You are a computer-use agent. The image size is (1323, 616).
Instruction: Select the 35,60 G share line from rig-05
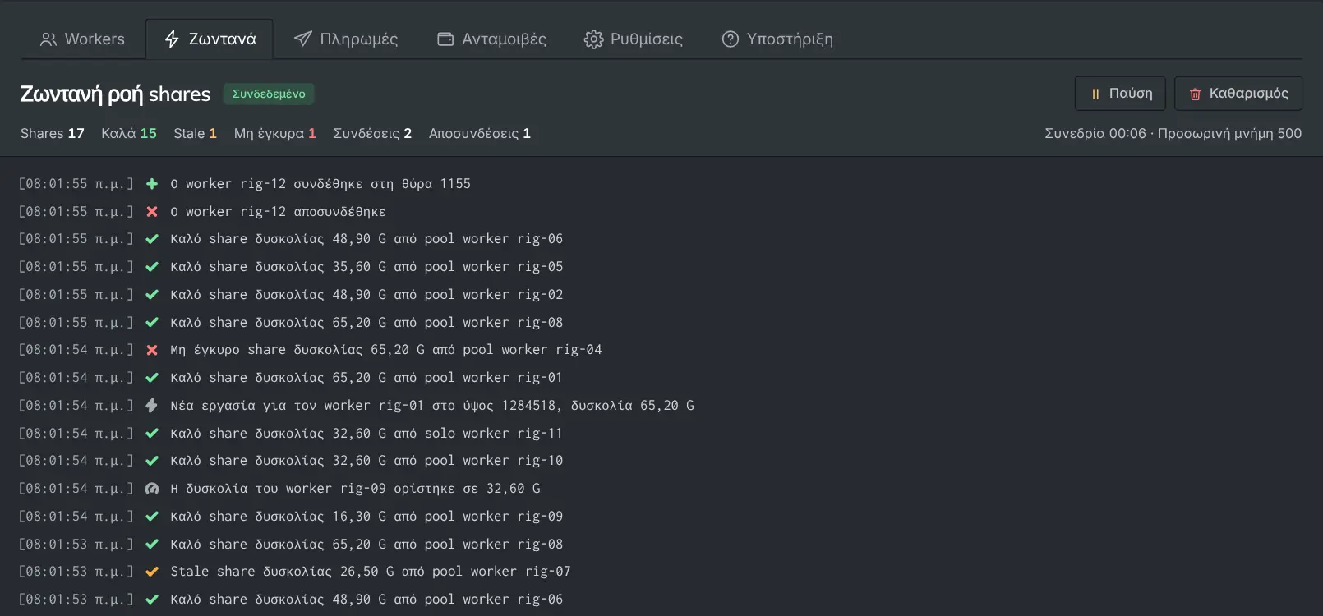point(366,267)
